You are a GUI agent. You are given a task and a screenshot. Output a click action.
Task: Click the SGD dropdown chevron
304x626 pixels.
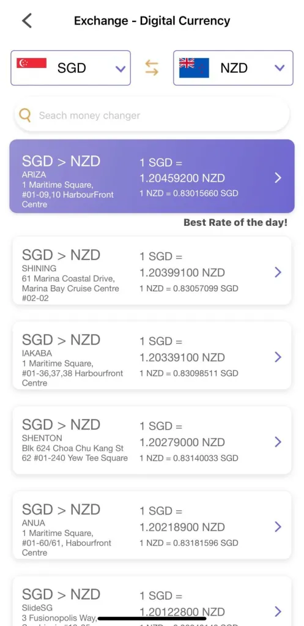[x=120, y=69]
